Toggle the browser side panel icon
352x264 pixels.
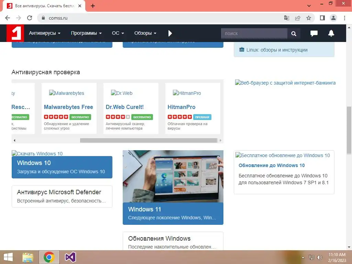(322, 18)
